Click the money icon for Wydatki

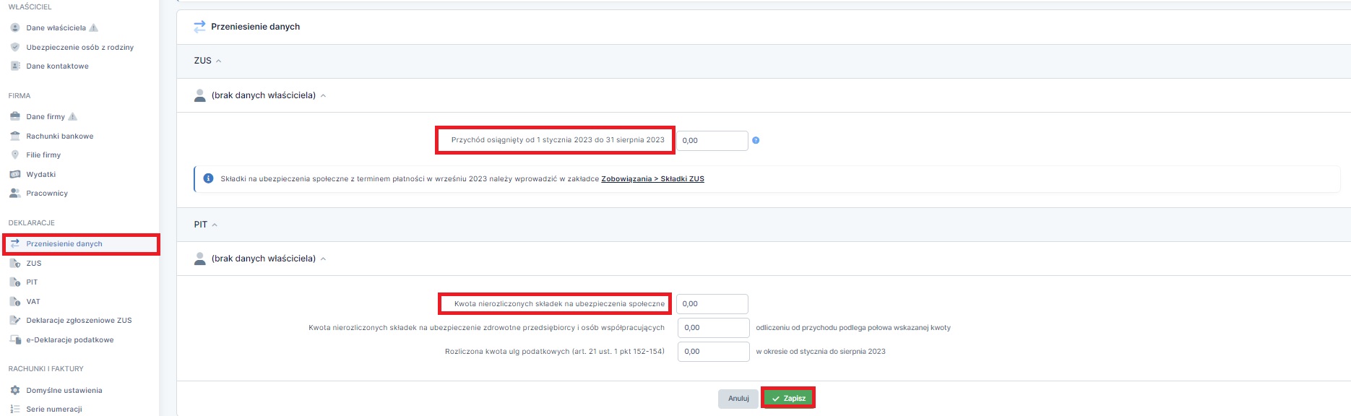tap(15, 174)
